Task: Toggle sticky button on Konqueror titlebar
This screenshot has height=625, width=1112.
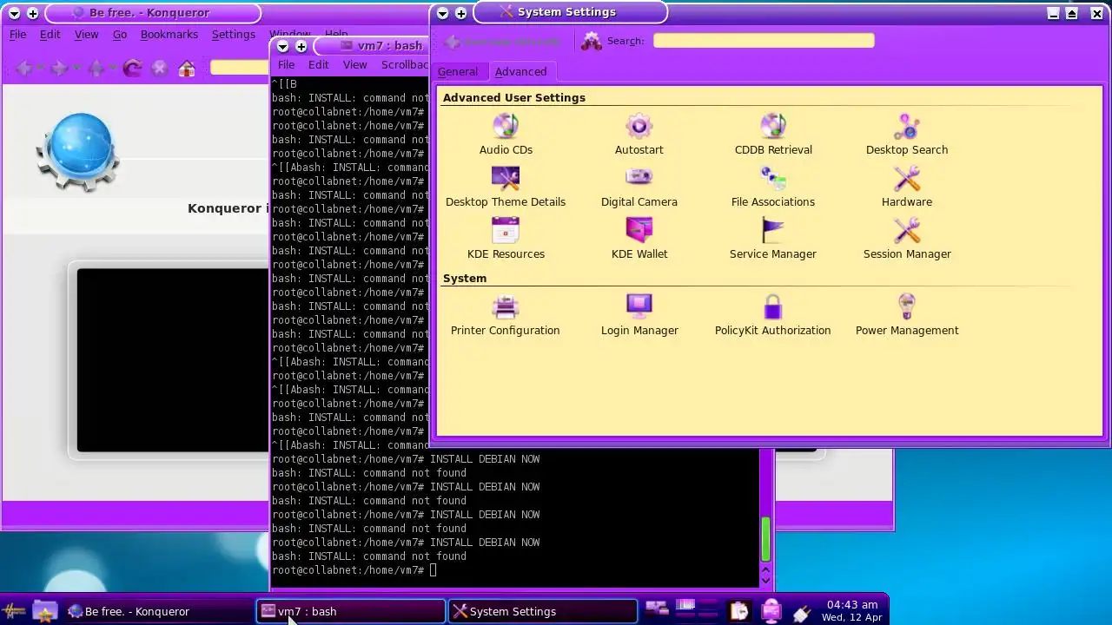Action: (32, 14)
